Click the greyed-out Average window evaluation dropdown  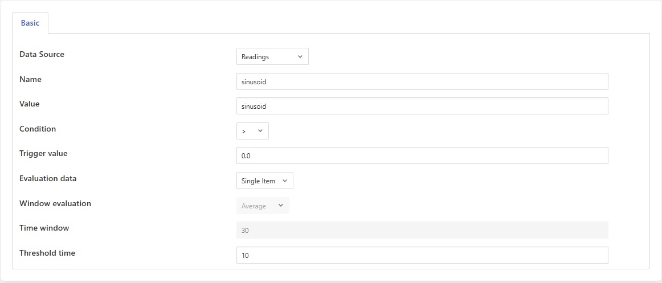pyautogui.click(x=262, y=206)
